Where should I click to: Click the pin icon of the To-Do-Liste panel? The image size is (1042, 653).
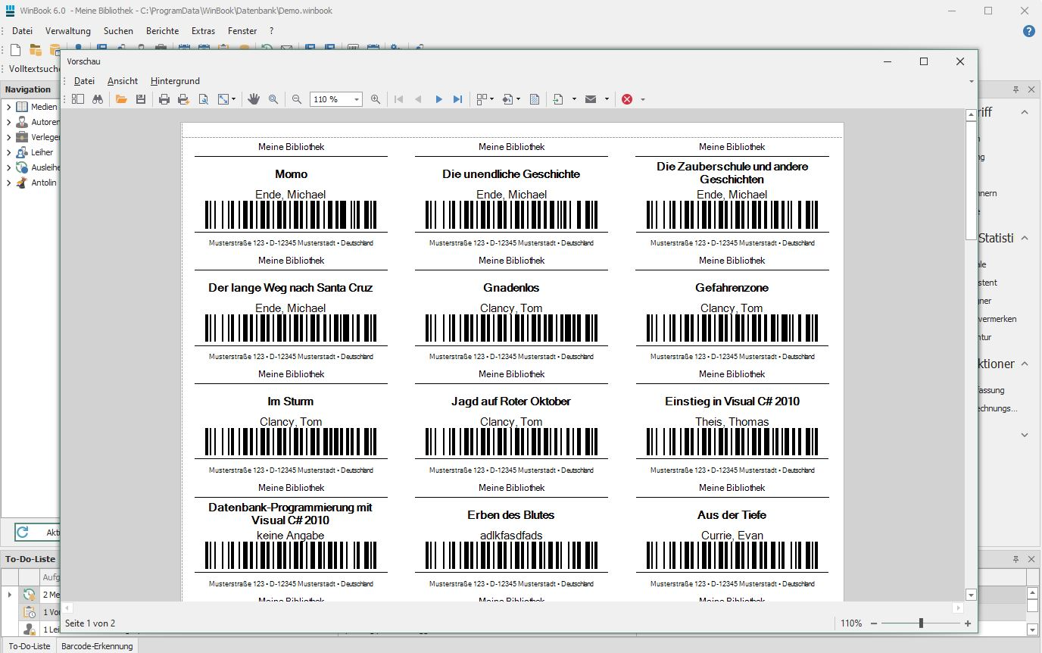1016,559
